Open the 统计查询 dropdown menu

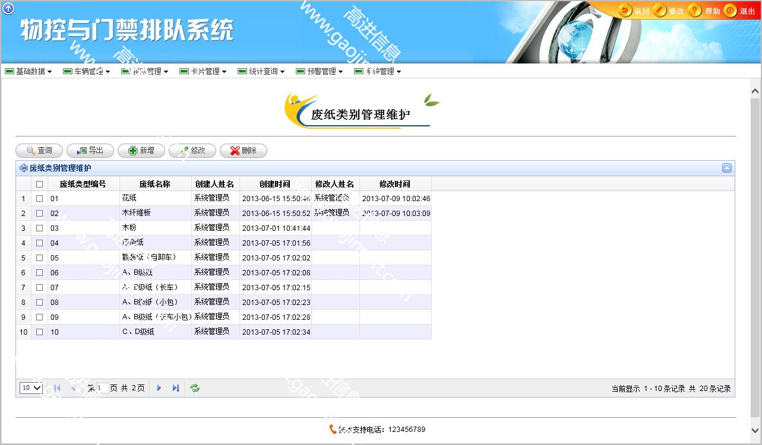click(x=261, y=71)
